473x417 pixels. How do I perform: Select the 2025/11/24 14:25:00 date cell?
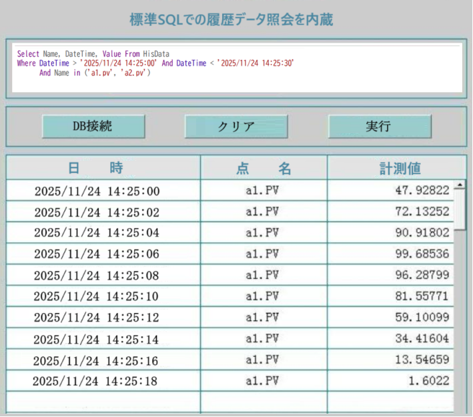pos(97,191)
